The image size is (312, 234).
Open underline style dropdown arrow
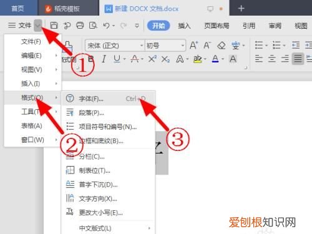(124, 59)
